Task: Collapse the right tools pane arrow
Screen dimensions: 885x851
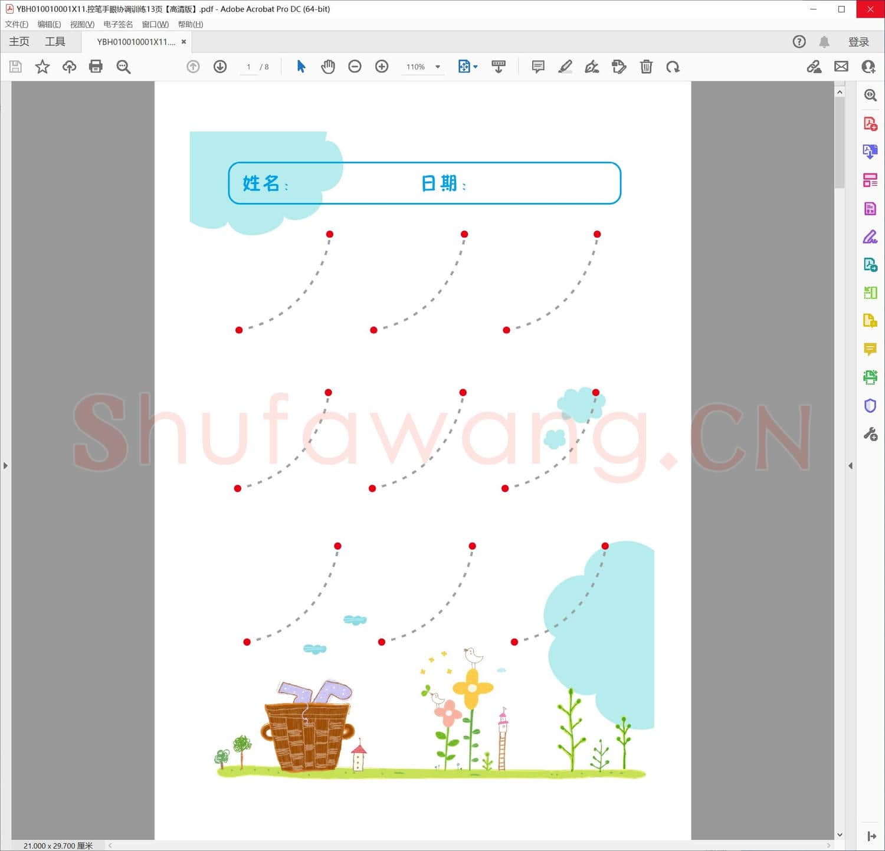Action: click(850, 466)
